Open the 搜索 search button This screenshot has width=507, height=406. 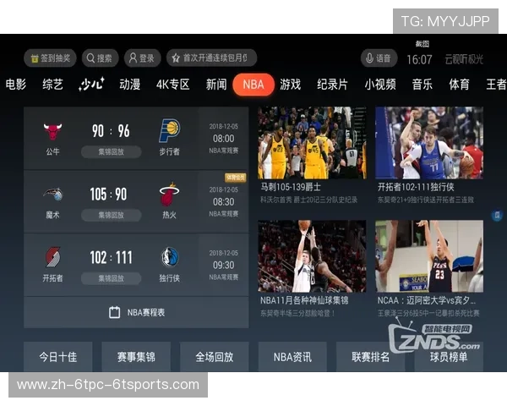[100, 58]
